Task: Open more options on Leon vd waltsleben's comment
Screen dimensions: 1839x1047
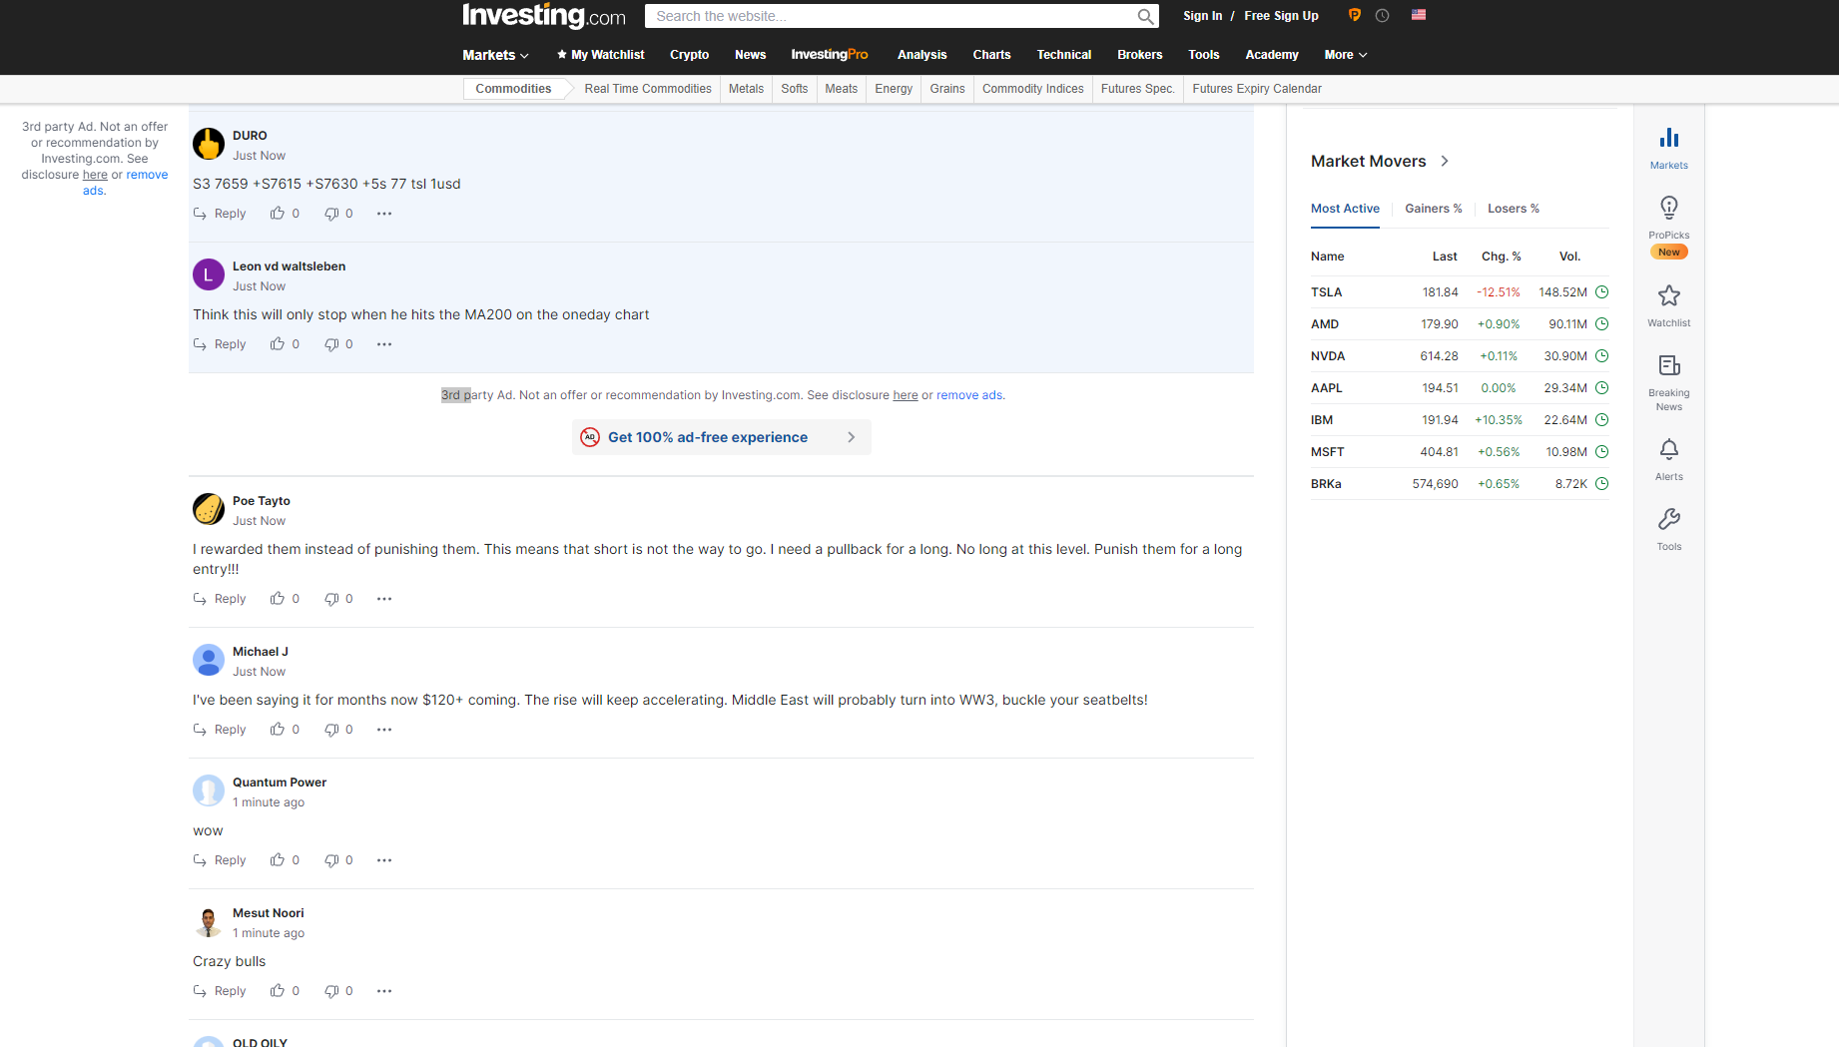Action: [384, 344]
